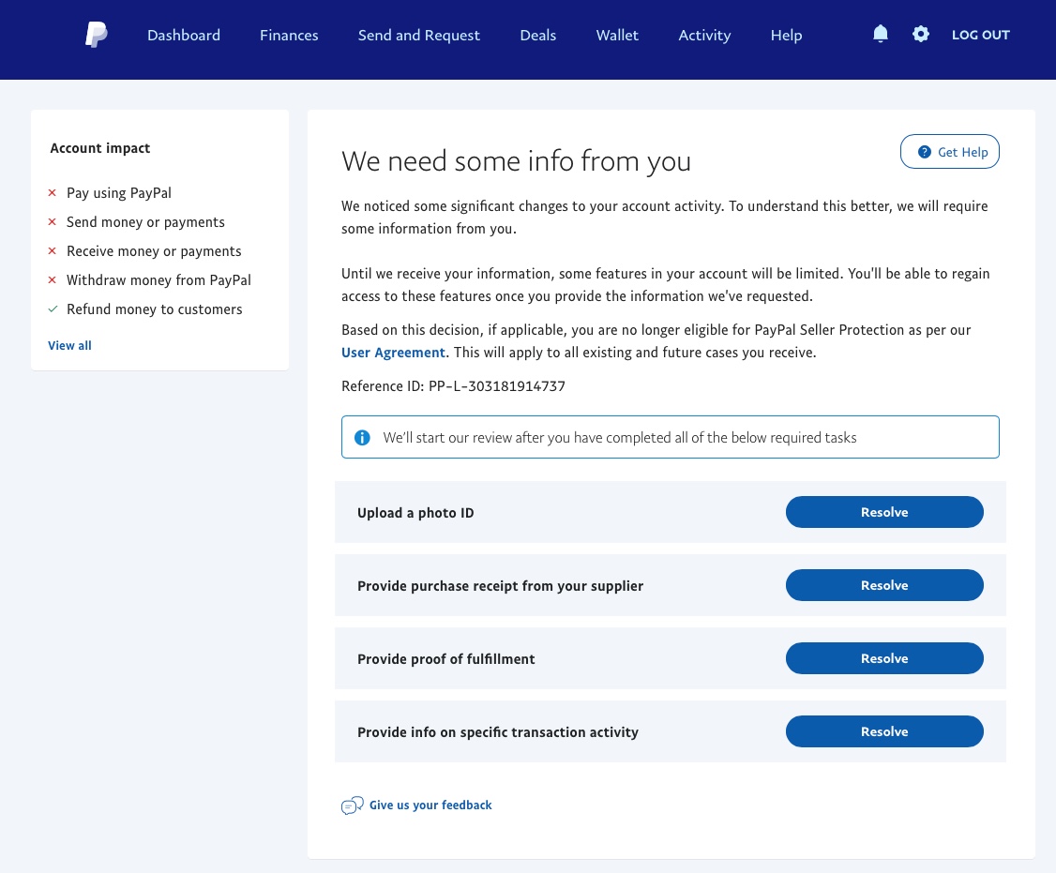The width and height of the screenshot is (1056, 873).
Task: Open settings via the gear icon
Action: point(921,34)
